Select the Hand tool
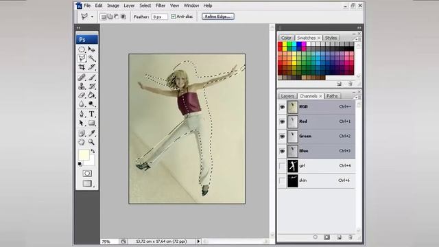This screenshot has width=439, height=247. click(x=82, y=142)
